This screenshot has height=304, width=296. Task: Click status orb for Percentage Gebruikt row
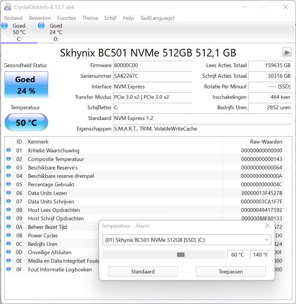tap(9, 184)
